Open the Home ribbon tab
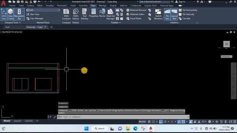The height and width of the screenshot is (133, 237). click(x=12, y=6)
